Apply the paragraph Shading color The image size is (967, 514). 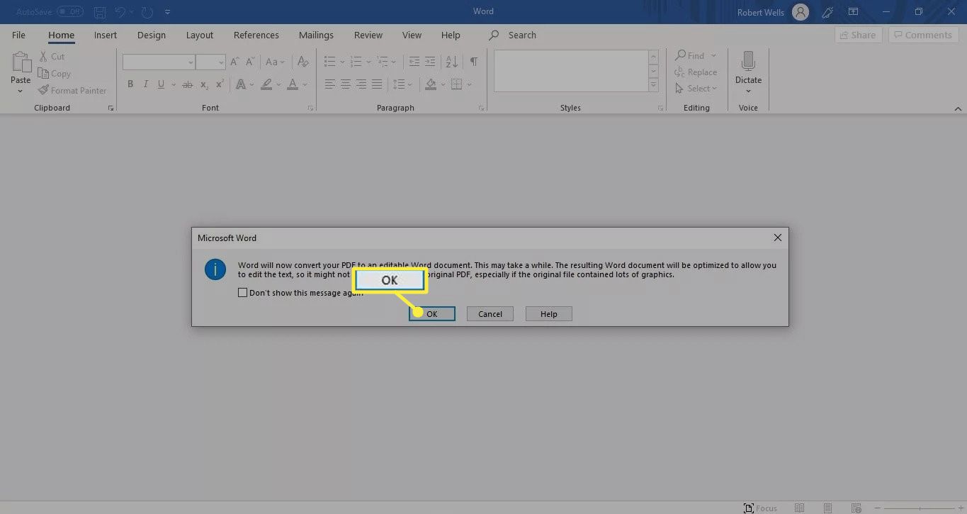coord(431,84)
